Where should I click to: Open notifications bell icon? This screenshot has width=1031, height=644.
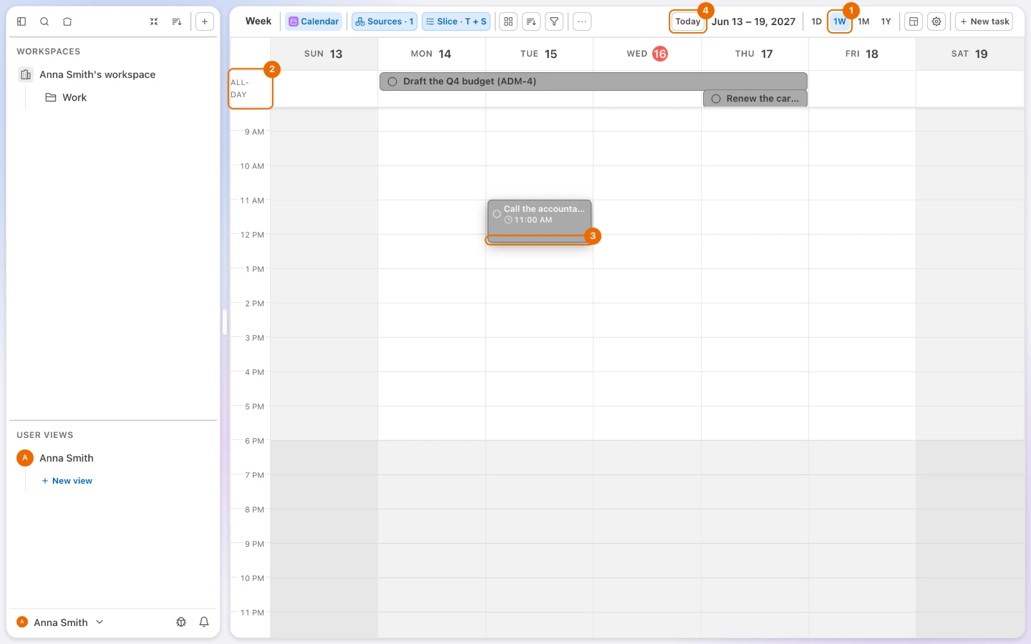[x=204, y=622]
